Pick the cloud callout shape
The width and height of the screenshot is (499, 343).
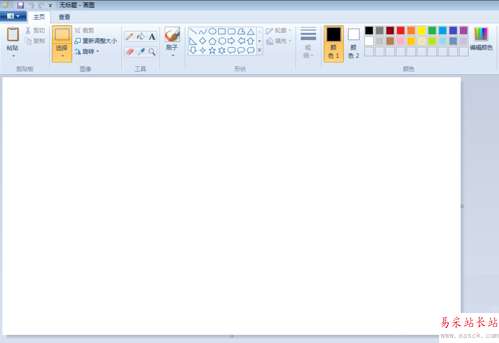[251, 50]
